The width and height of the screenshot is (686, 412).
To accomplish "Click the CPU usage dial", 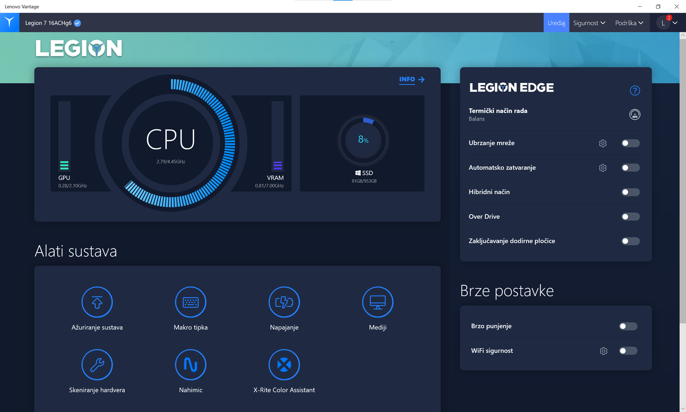I will [171, 143].
